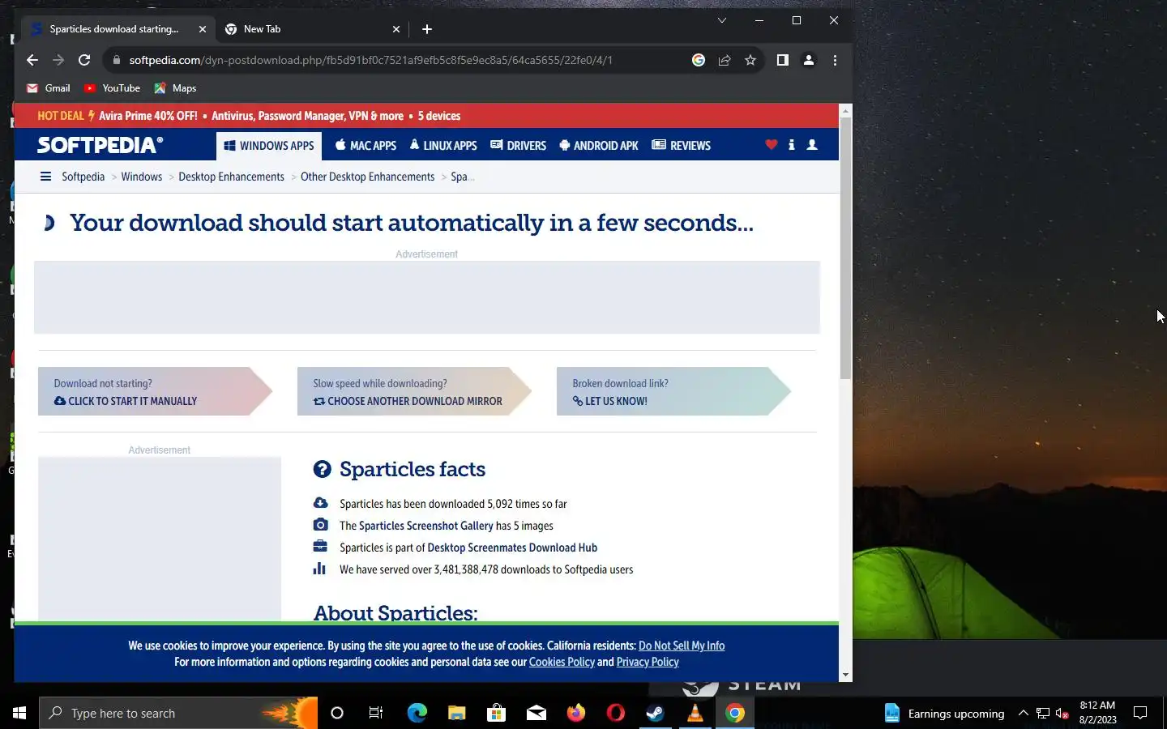This screenshot has width=1167, height=729.
Task: Toggle the browser side panel
Action: (783, 60)
